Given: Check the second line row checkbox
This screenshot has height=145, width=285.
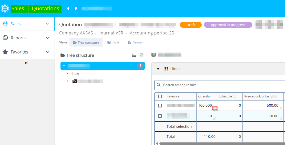Looking at the screenshot, I should click(x=160, y=116).
